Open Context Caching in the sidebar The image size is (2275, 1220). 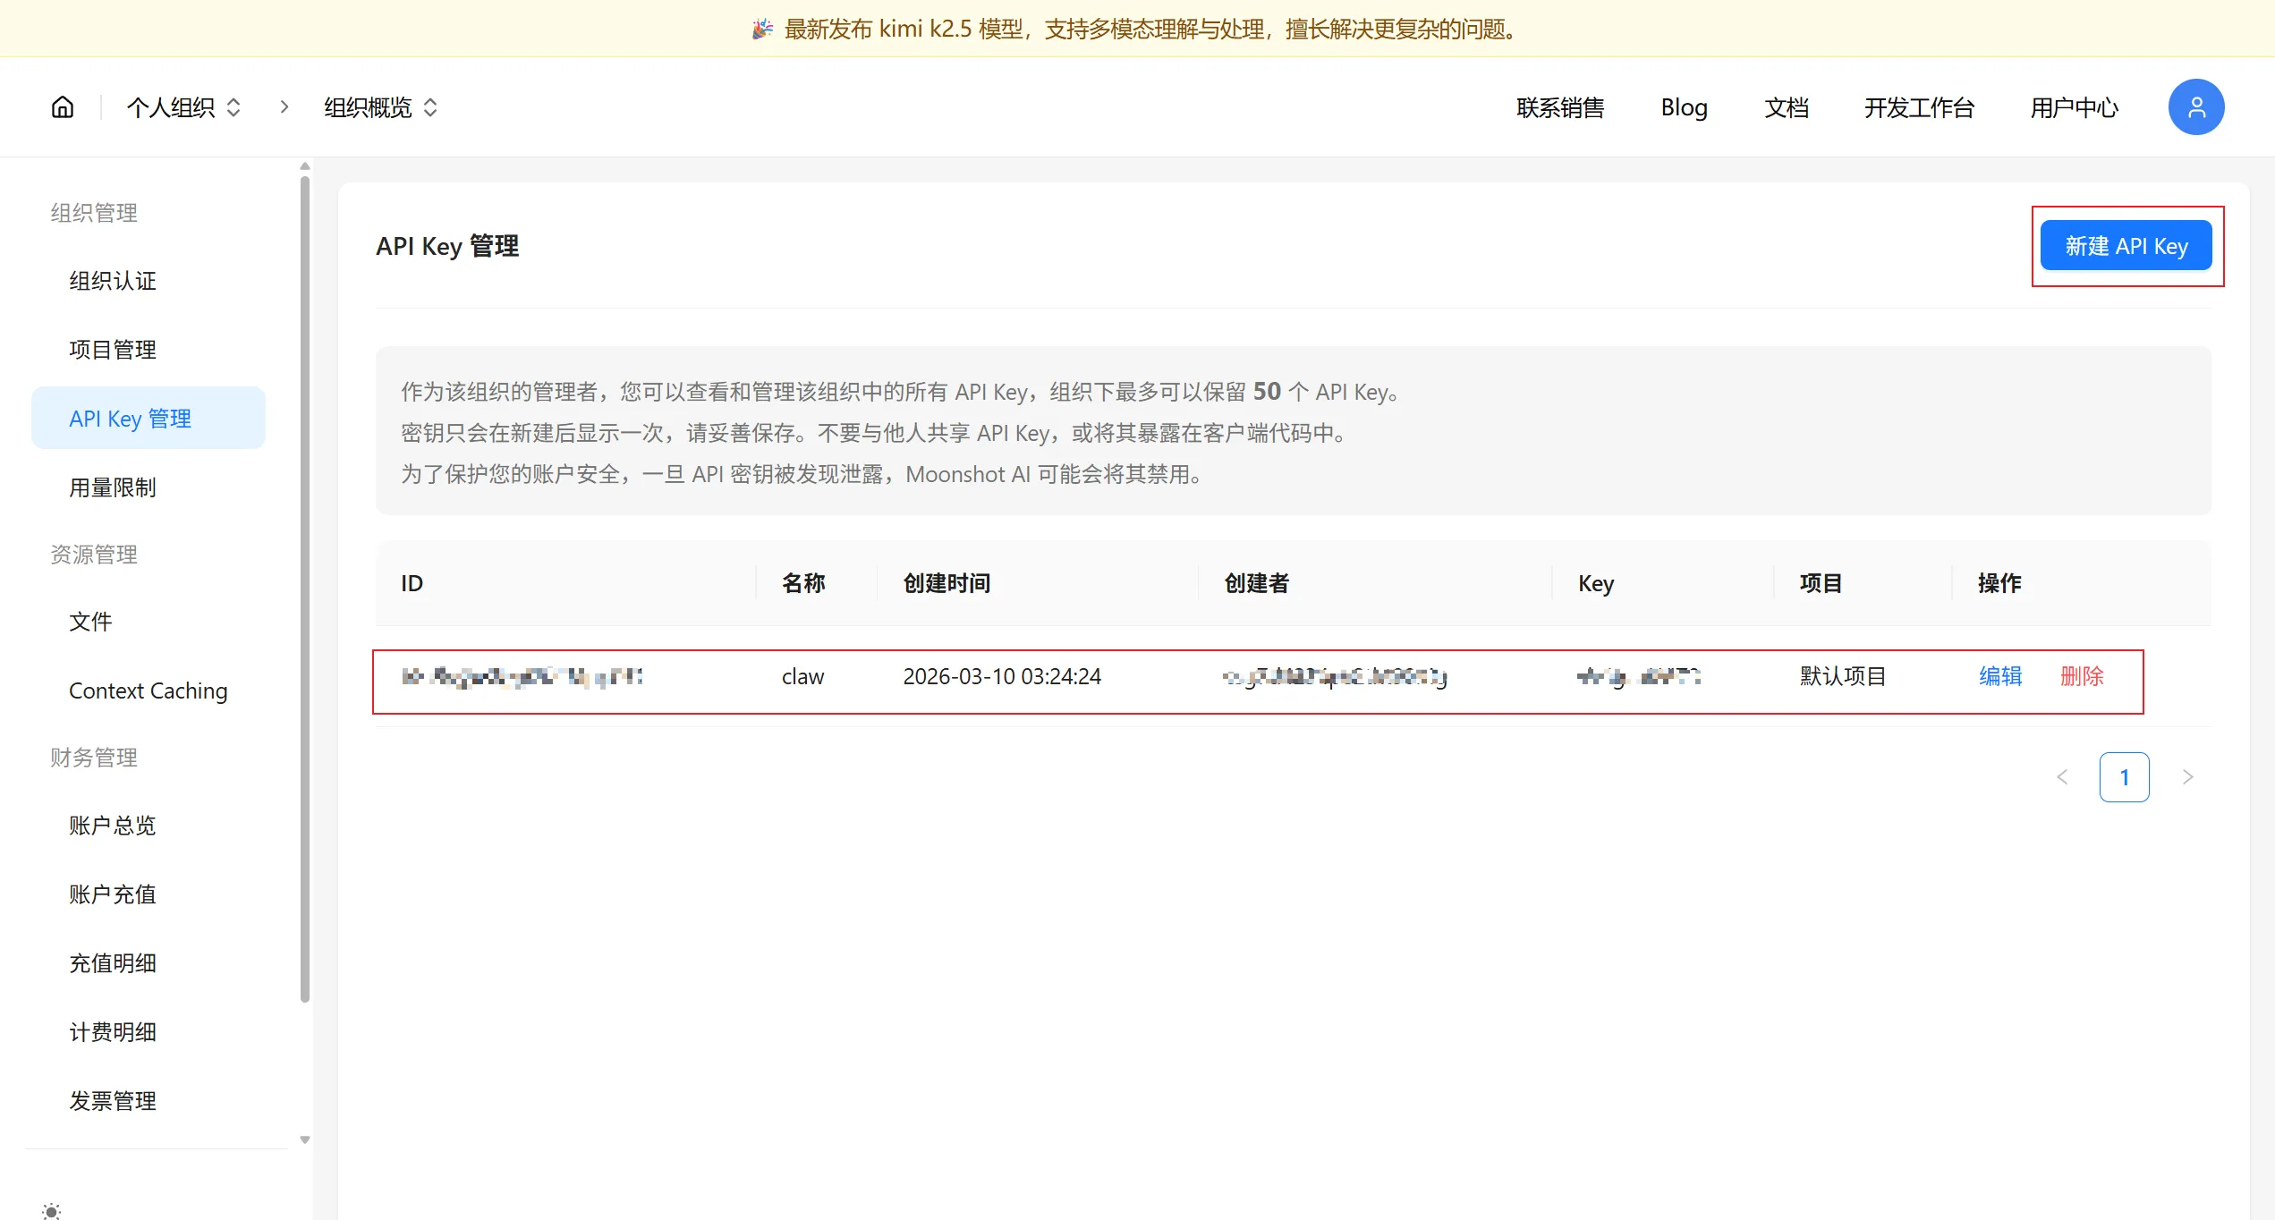tap(149, 690)
